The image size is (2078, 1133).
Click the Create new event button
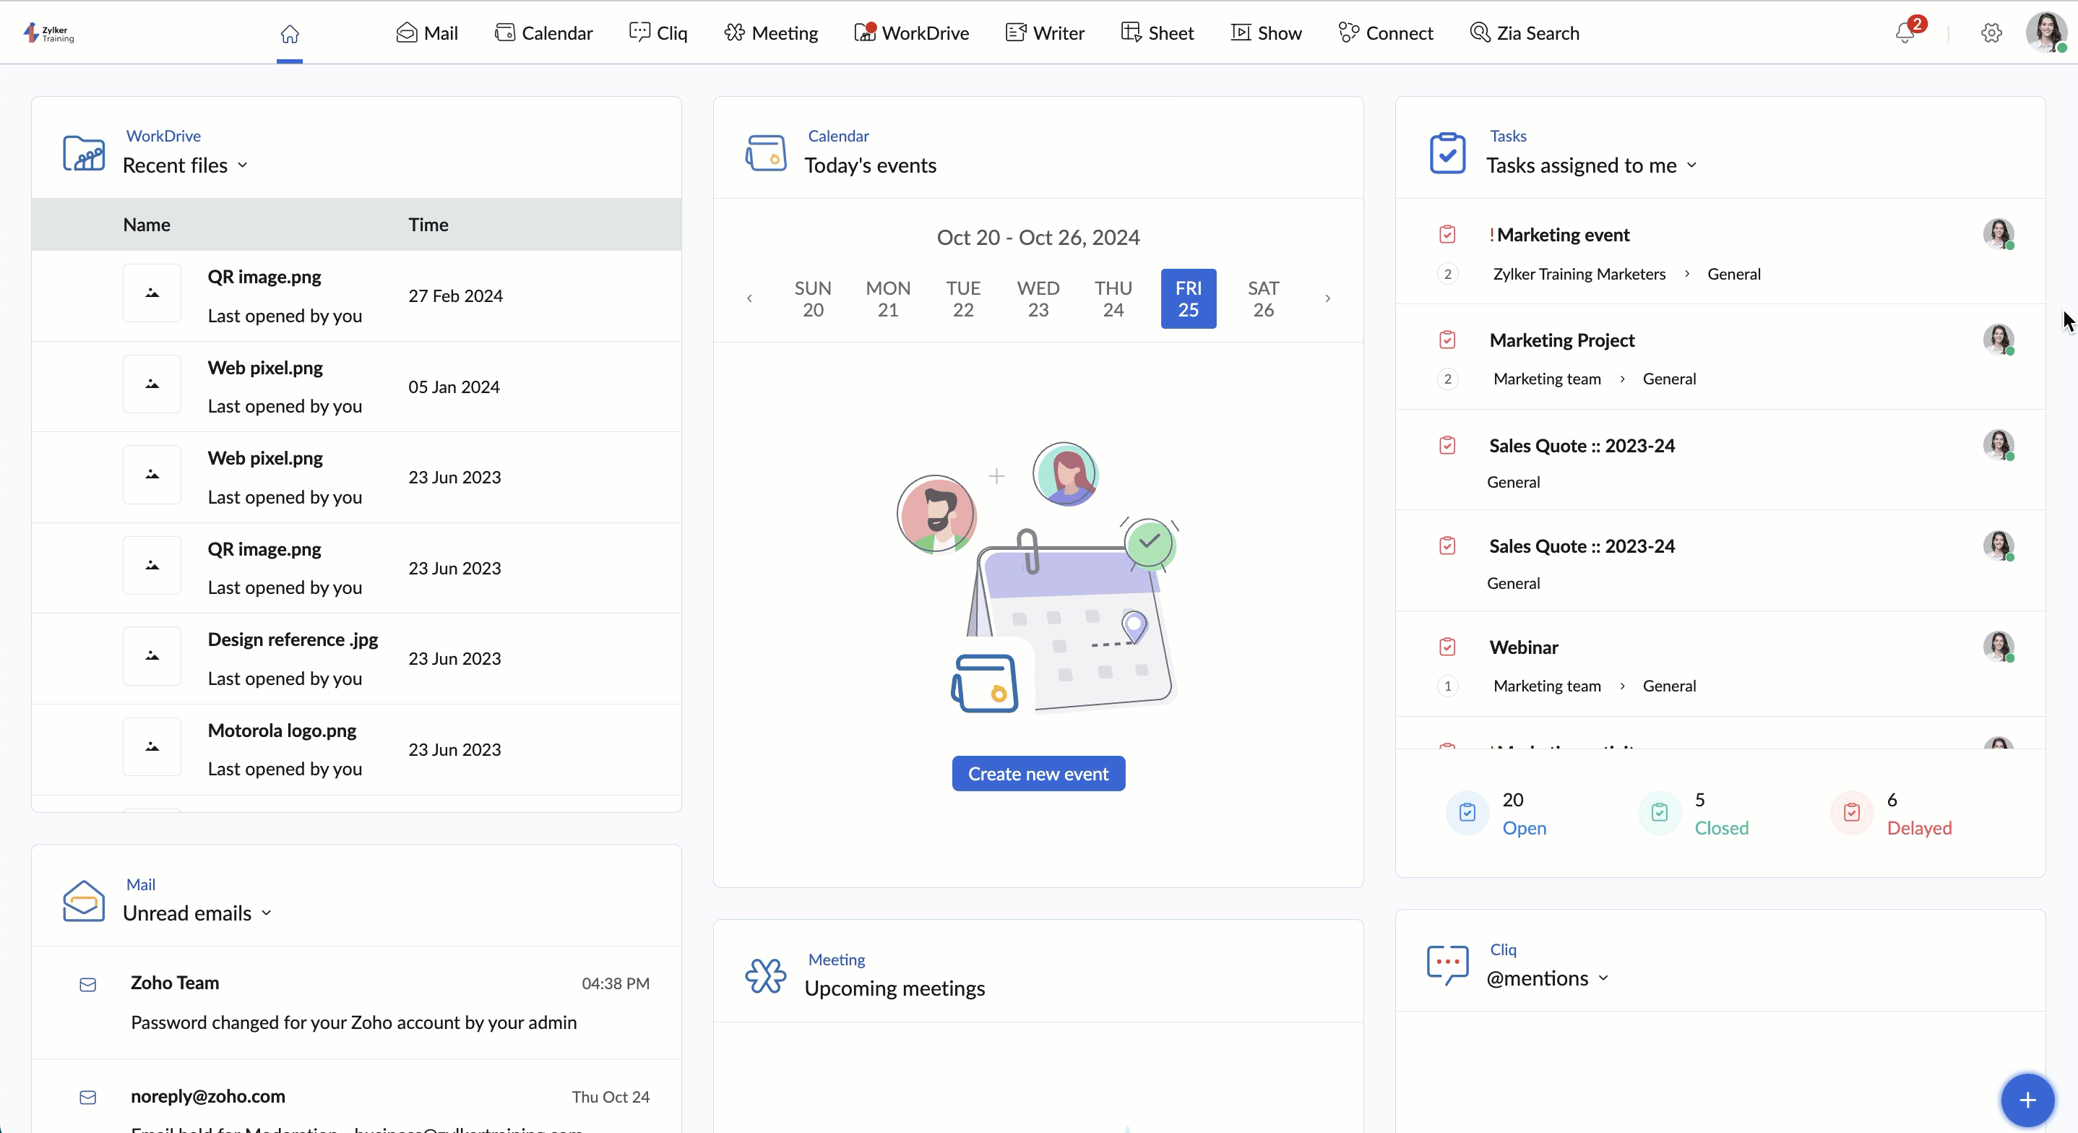[x=1038, y=774]
